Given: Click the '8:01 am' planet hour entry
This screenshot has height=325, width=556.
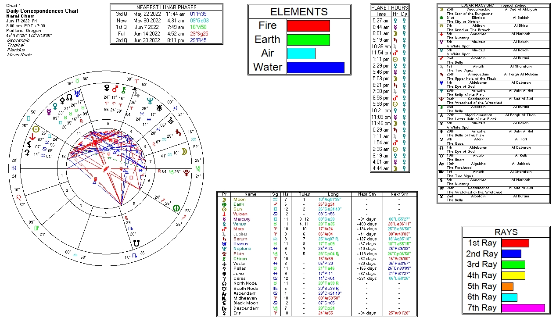Looking at the screenshot, I should pyautogui.click(x=380, y=33).
